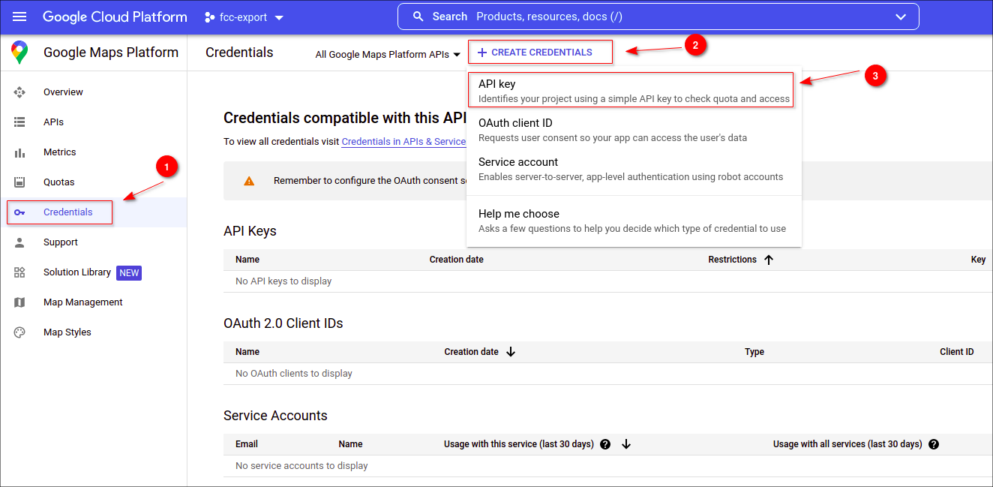Sort API Keys by Restrictions column
The width and height of the screenshot is (993, 487).
coord(732,260)
